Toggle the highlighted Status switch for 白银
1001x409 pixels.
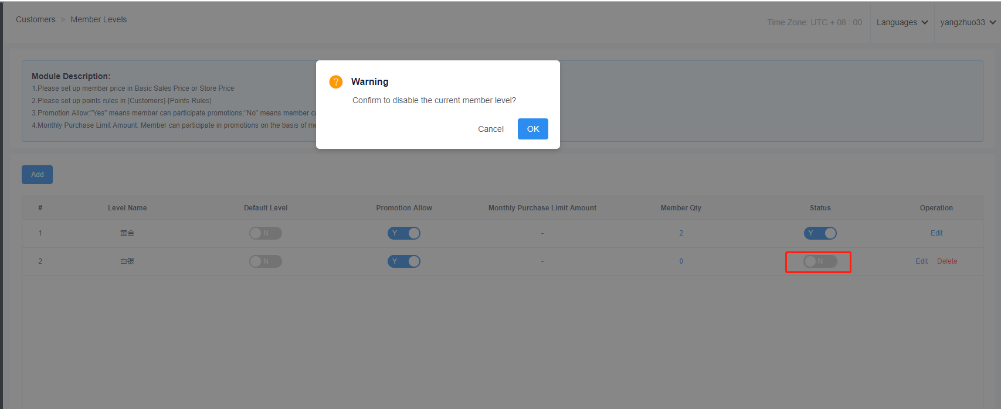click(x=820, y=261)
